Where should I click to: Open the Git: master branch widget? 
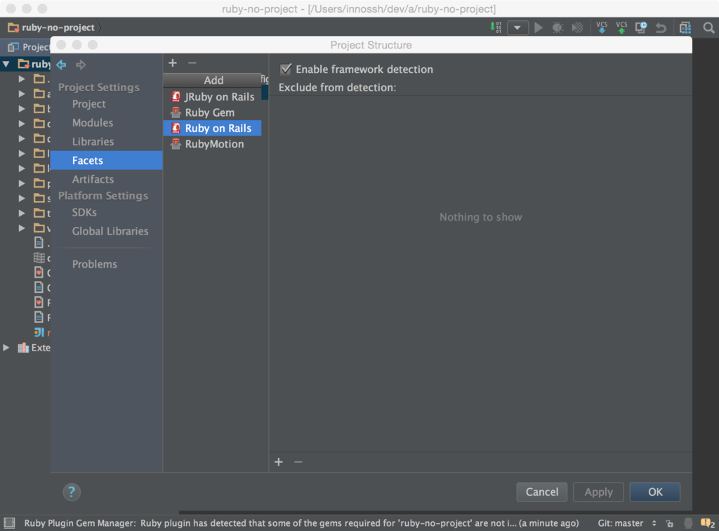[x=627, y=523]
